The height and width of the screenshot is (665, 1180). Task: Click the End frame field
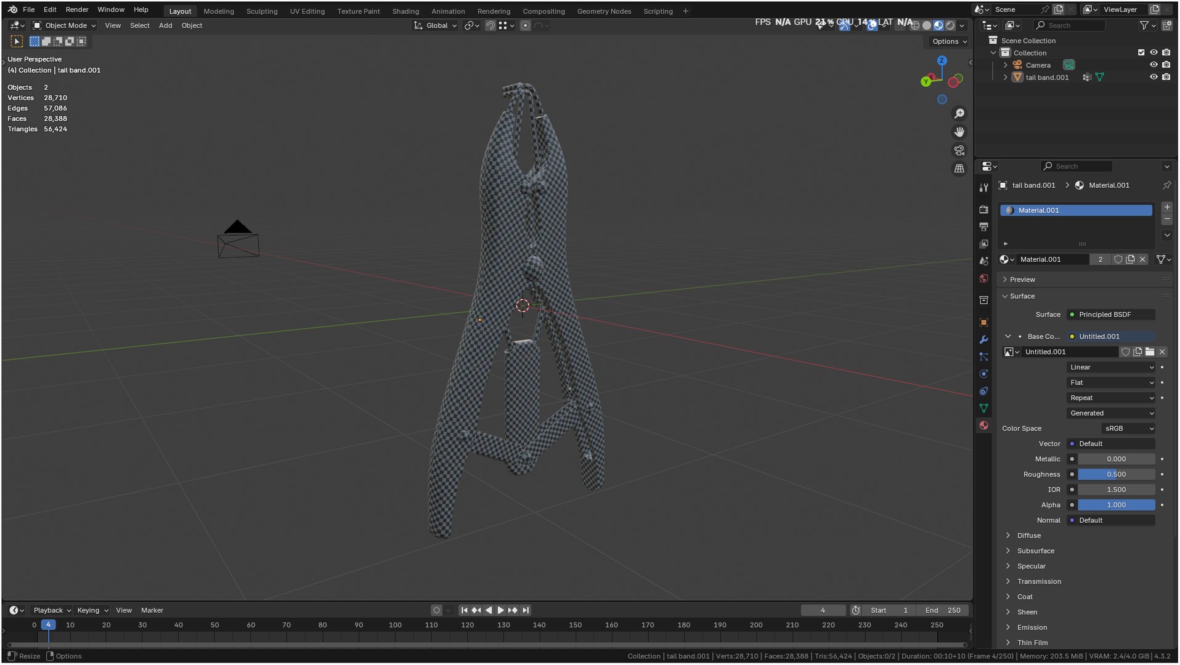[942, 611]
